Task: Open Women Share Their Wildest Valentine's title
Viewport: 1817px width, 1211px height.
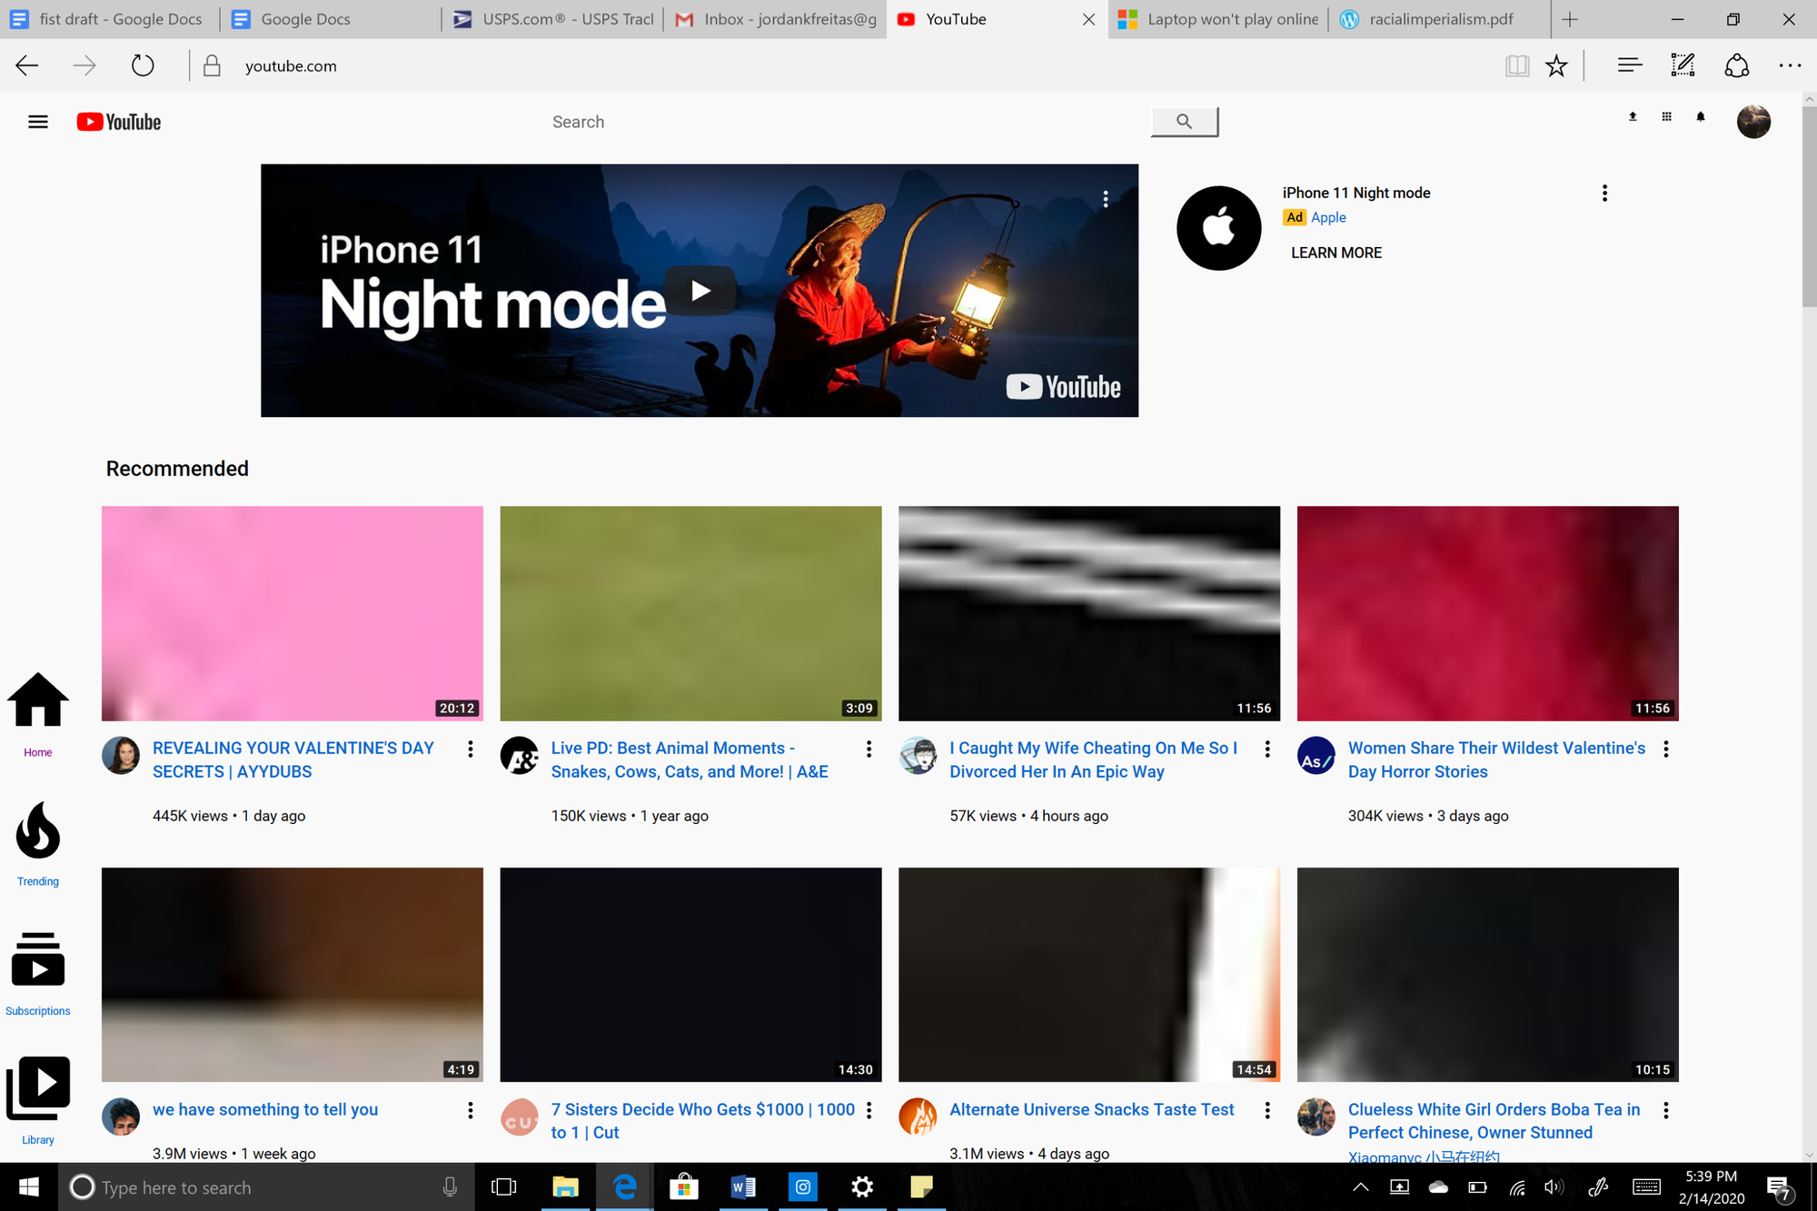Action: [x=1496, y=759]
